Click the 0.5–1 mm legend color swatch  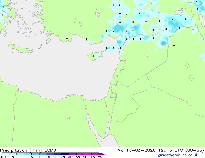13,154
